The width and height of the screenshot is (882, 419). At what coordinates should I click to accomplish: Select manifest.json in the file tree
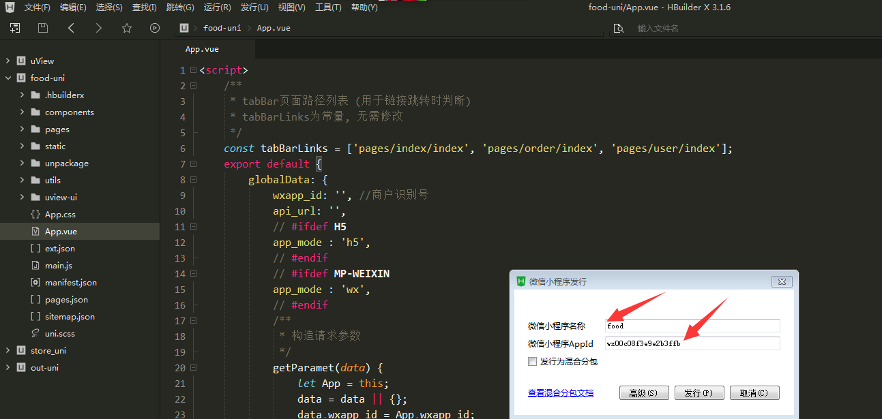71,282
